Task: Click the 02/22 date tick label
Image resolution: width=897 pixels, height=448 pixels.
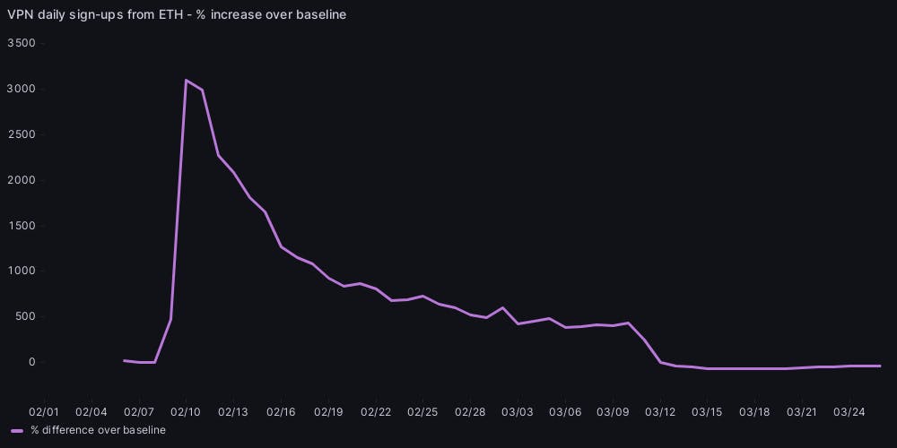Action: [x=376, y=412]
